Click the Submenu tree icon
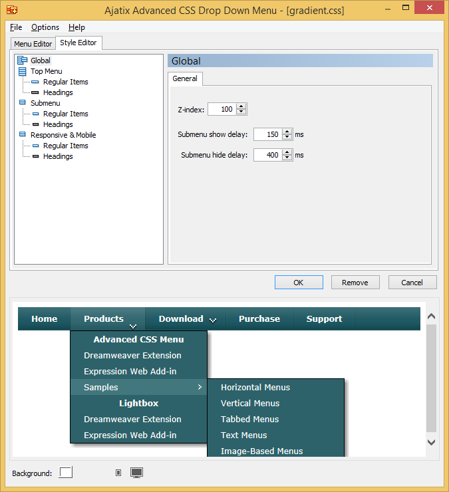449x492 pixels. [23, 102]
